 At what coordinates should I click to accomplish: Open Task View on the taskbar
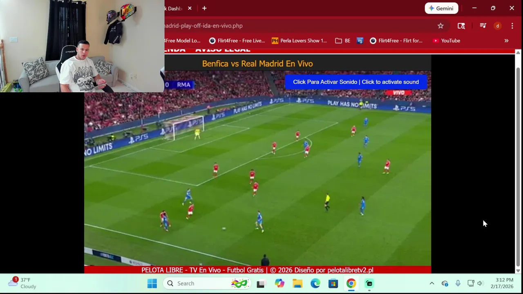coord(261,283)
